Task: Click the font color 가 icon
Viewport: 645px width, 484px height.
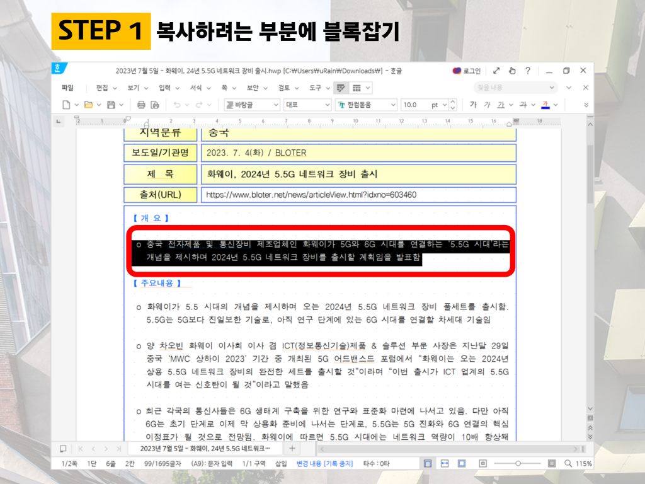Action: click(545, 105)
